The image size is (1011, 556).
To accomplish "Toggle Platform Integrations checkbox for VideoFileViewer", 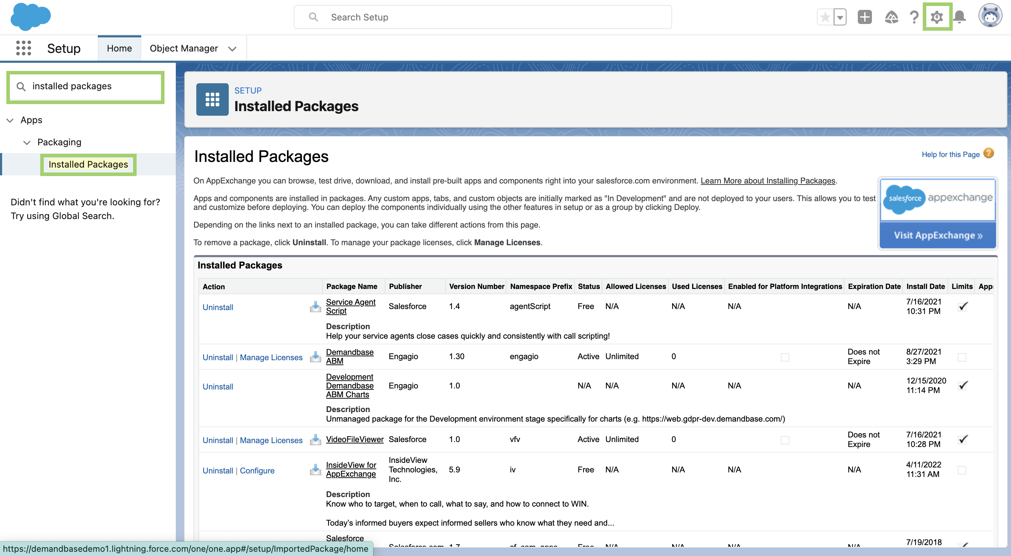I will tap(785, 440).
